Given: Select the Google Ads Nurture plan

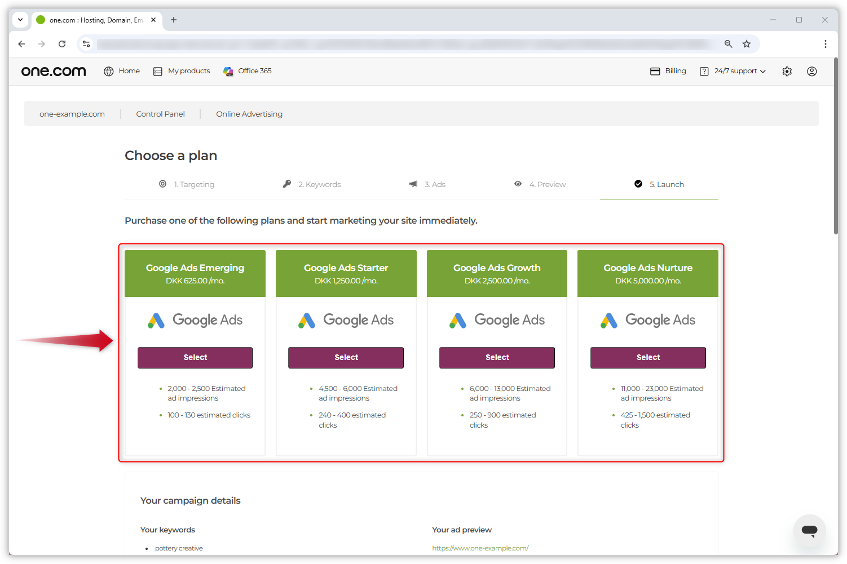Looking at the screenshot, I should coord(648,358).
